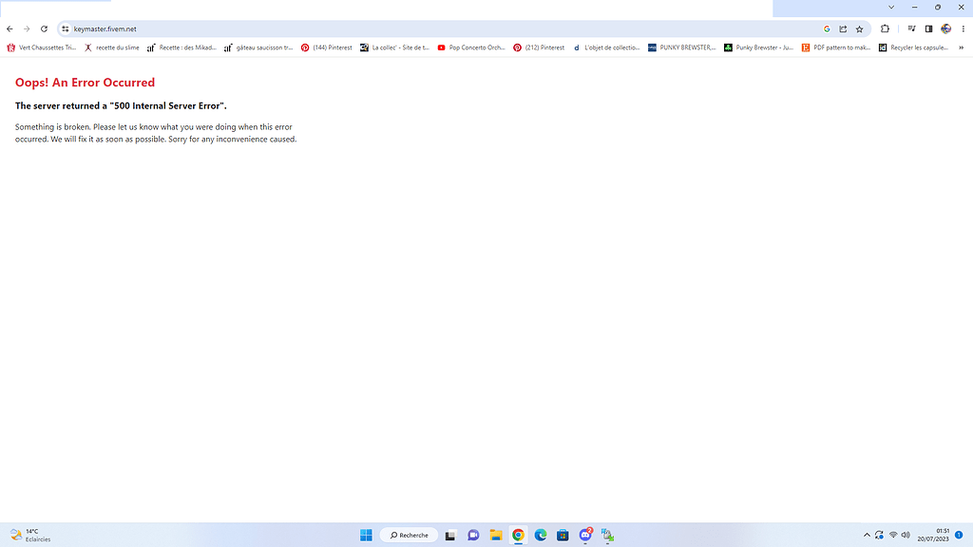Click the Chrome profile avatar
This screenshot has width=973, height=547.
944,28
